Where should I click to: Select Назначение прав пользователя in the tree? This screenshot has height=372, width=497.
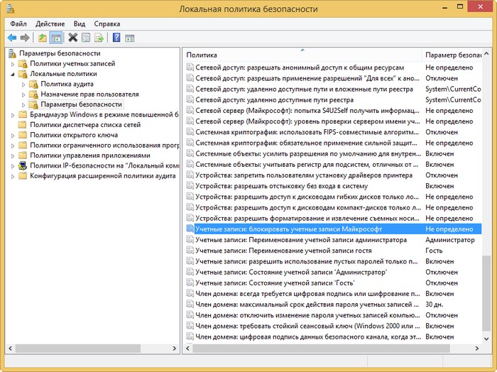pyautogui.click(x=89, y=94)
